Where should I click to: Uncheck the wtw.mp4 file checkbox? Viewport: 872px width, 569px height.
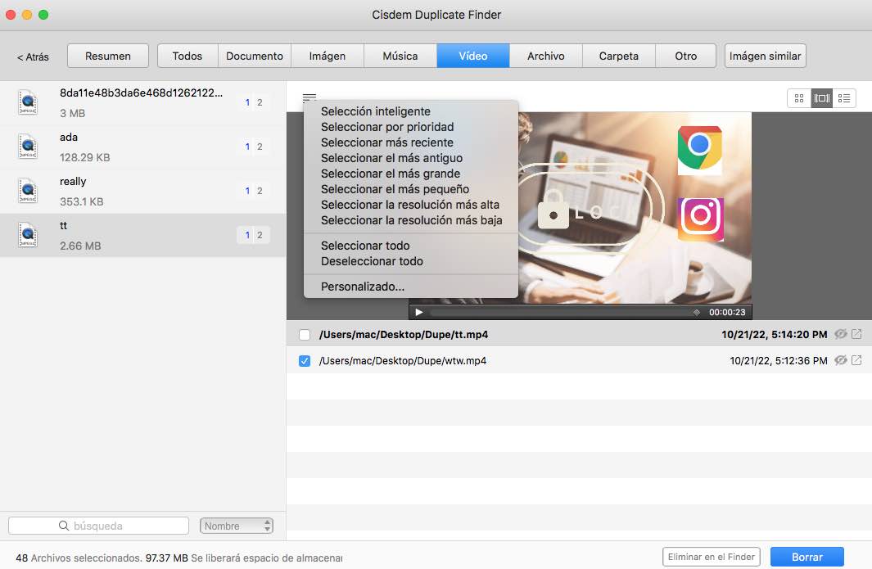305,361
